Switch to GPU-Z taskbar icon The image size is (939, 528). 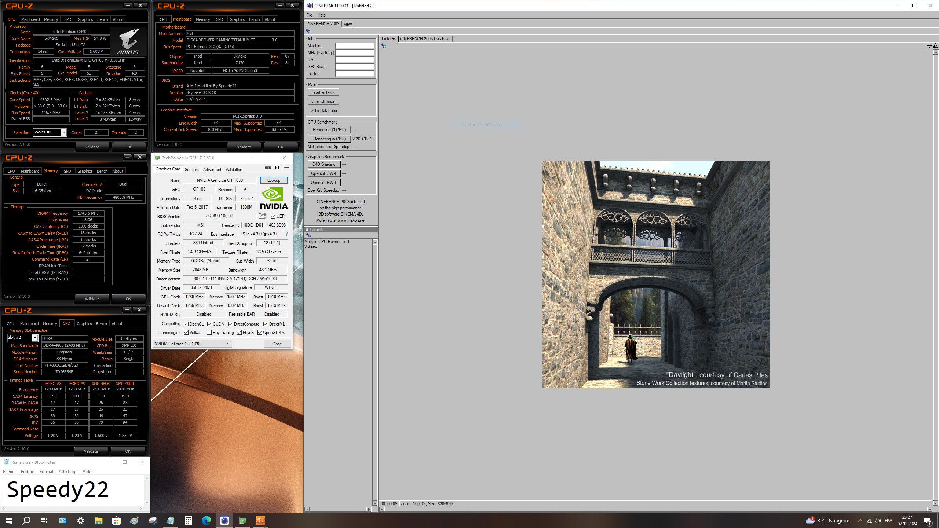(x=242, y=520)
